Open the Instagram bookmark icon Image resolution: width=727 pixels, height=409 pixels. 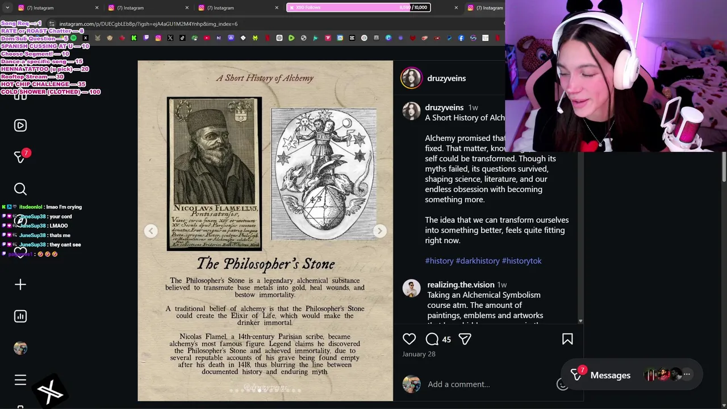pos(158,38)
